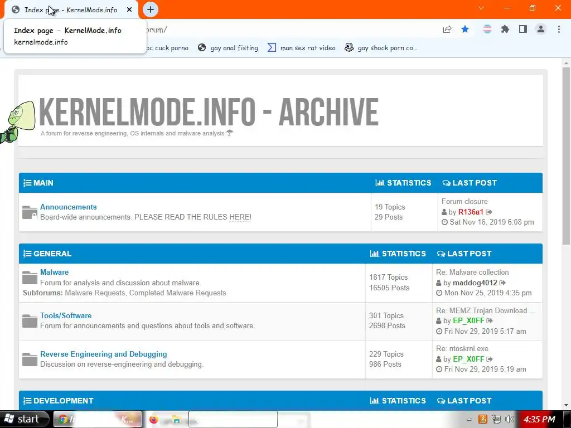This screenshot has height=428, width=571.
Task: Click the Tools/Software folder icon
Action: [x=30, y=321]
